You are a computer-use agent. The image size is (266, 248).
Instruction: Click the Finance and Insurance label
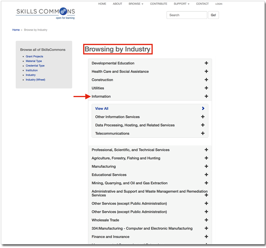[110, 237]
